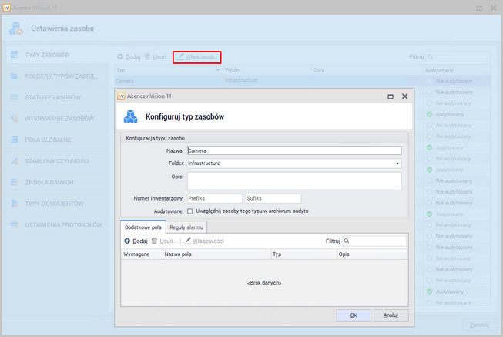Select the Dodatkowe pola tab
The height and width of the screenshot is (337, 503).
143,227
